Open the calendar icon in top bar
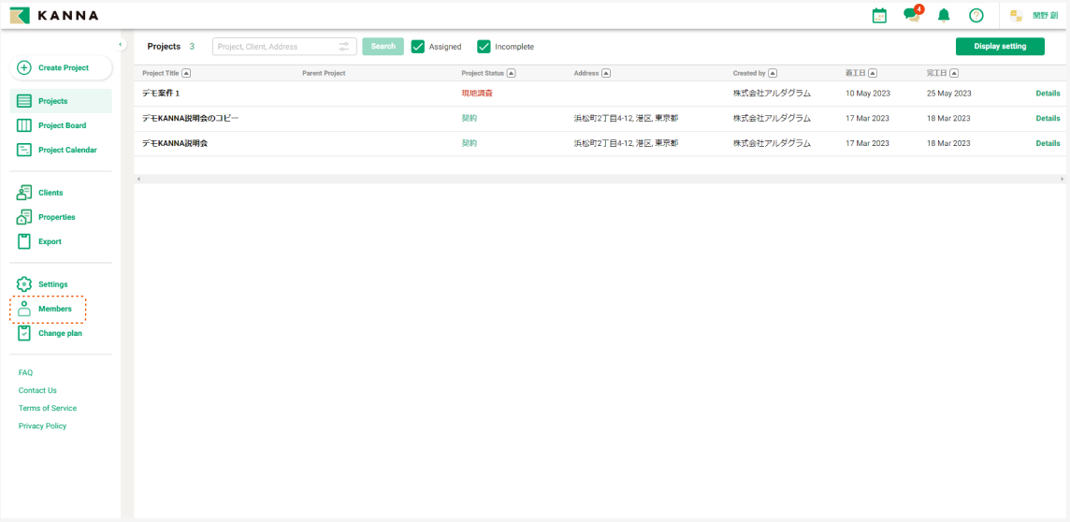Image resolution: width=1070 pixels, height=522 pixels. coord(879,15)
